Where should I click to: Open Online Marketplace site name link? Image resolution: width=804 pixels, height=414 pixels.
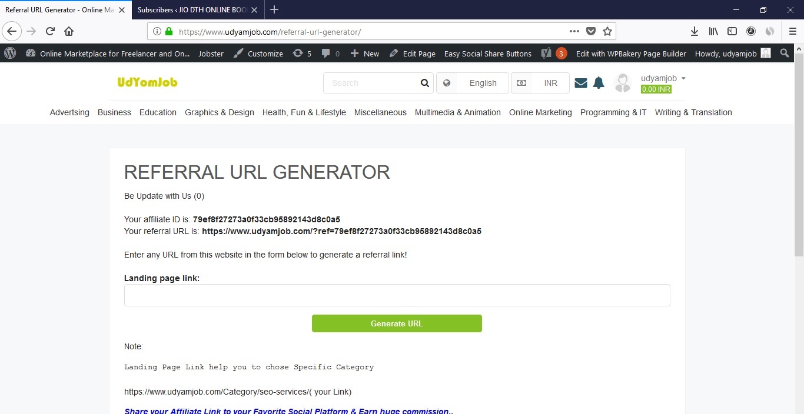[x=108, y=53]
